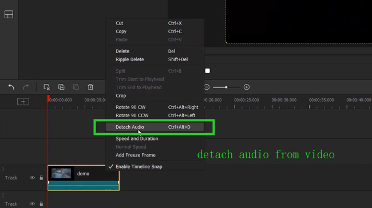Viewport: 372px width, 208px height.
Task: Select Ripple Delete in context menu
Action: (155, 59)
